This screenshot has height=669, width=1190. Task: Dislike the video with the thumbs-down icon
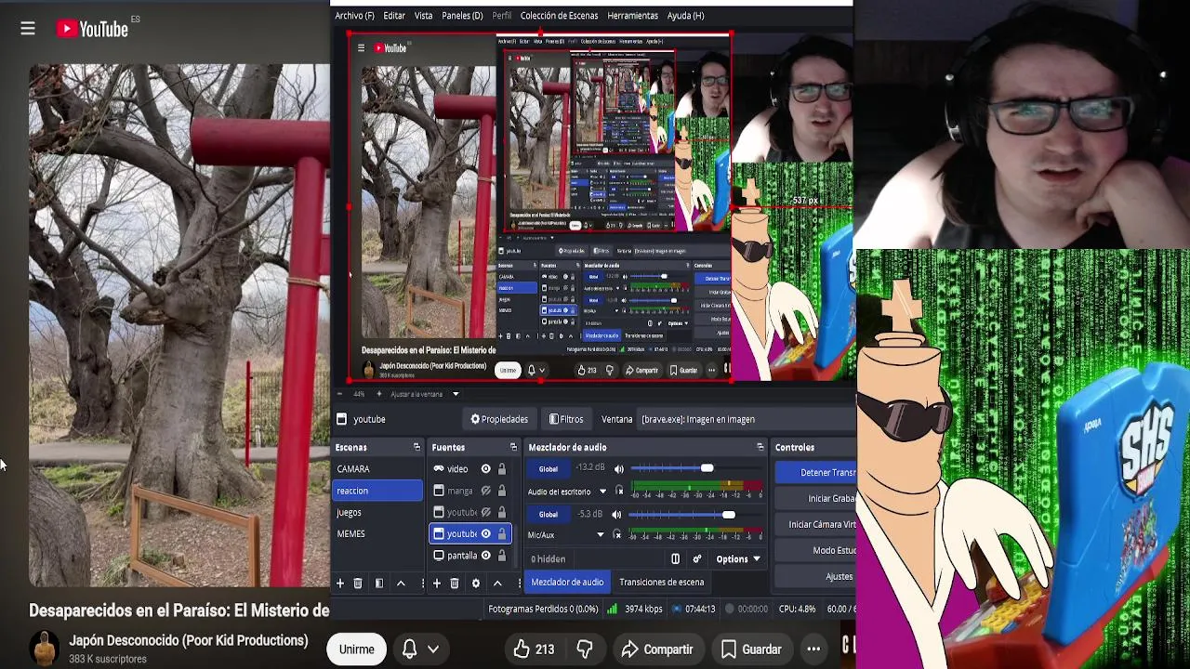point(585,649)
